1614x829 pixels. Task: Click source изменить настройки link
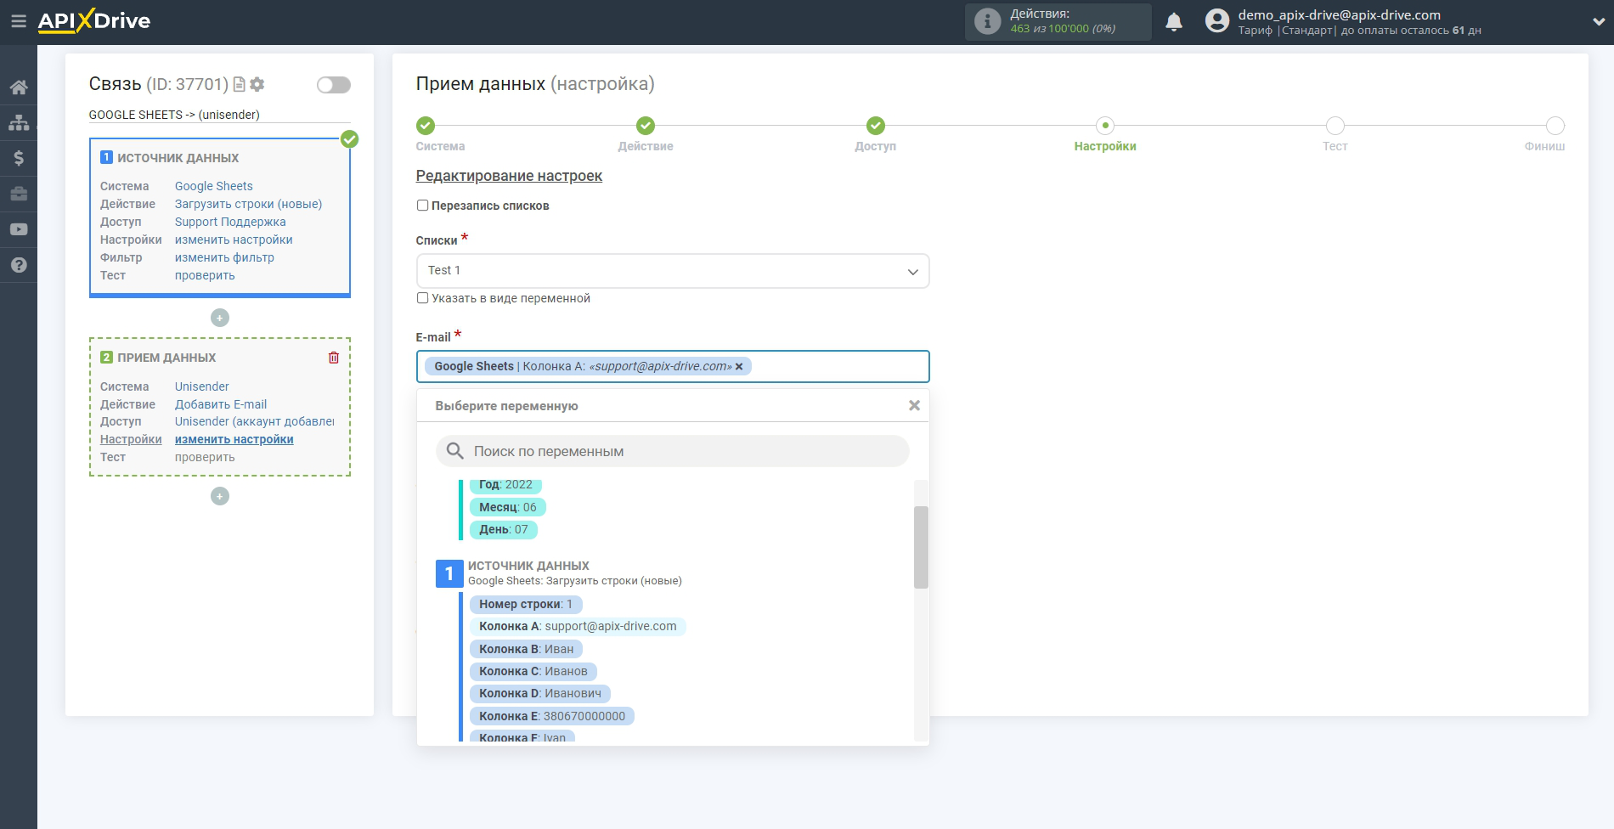tap(234, 240)
